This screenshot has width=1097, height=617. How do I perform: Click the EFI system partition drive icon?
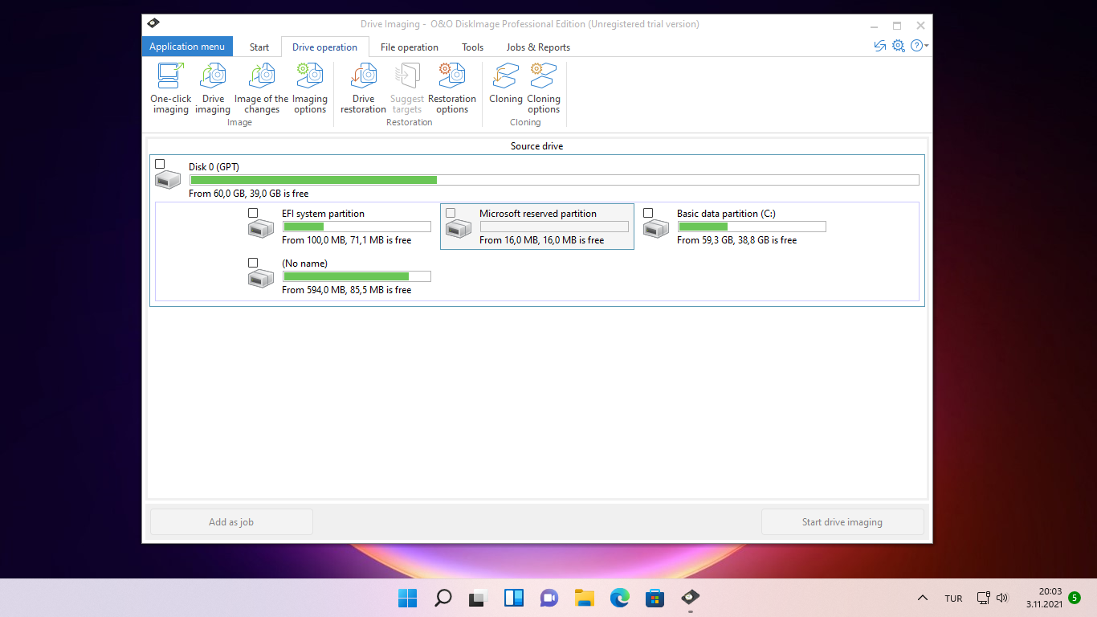tap(261, 230)
